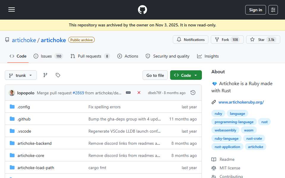Open Security and quality tab

coord(167,56)
